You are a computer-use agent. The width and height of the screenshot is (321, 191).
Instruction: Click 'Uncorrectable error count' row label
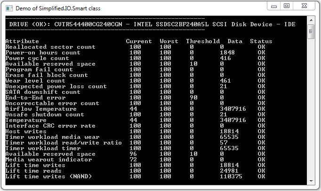[x=52, y=103]
